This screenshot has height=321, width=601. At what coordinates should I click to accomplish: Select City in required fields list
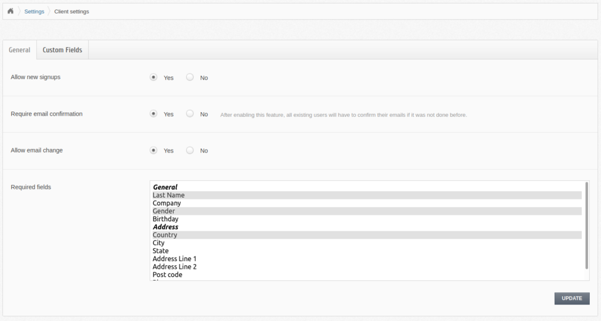(x=158, y=243)
